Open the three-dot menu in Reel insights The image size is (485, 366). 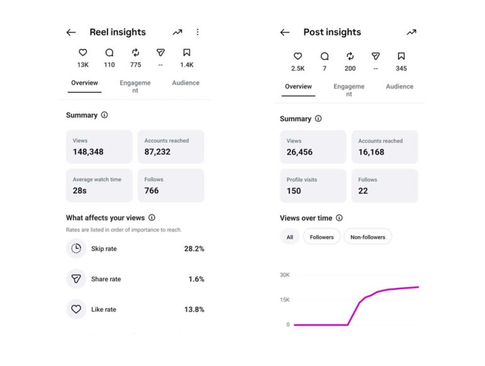[198, 32]
